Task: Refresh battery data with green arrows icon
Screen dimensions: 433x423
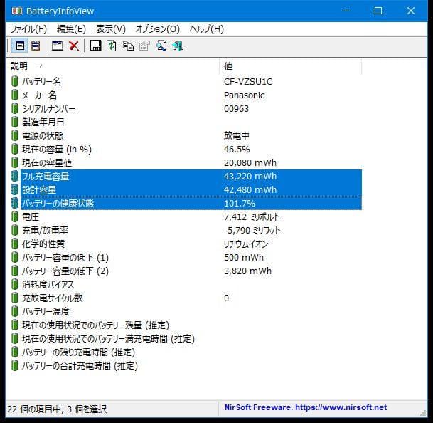Action: (x=112, y=46)
